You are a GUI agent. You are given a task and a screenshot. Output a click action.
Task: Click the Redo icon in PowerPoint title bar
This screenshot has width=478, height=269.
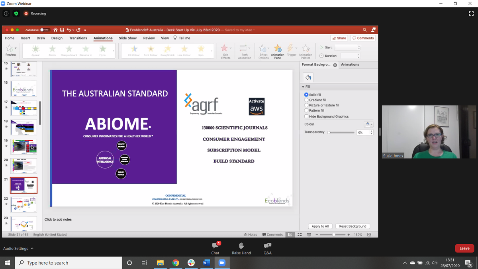coord(78,30)
